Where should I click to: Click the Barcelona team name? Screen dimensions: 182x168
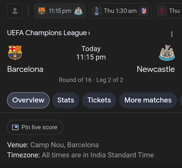[x=25, y=69]
